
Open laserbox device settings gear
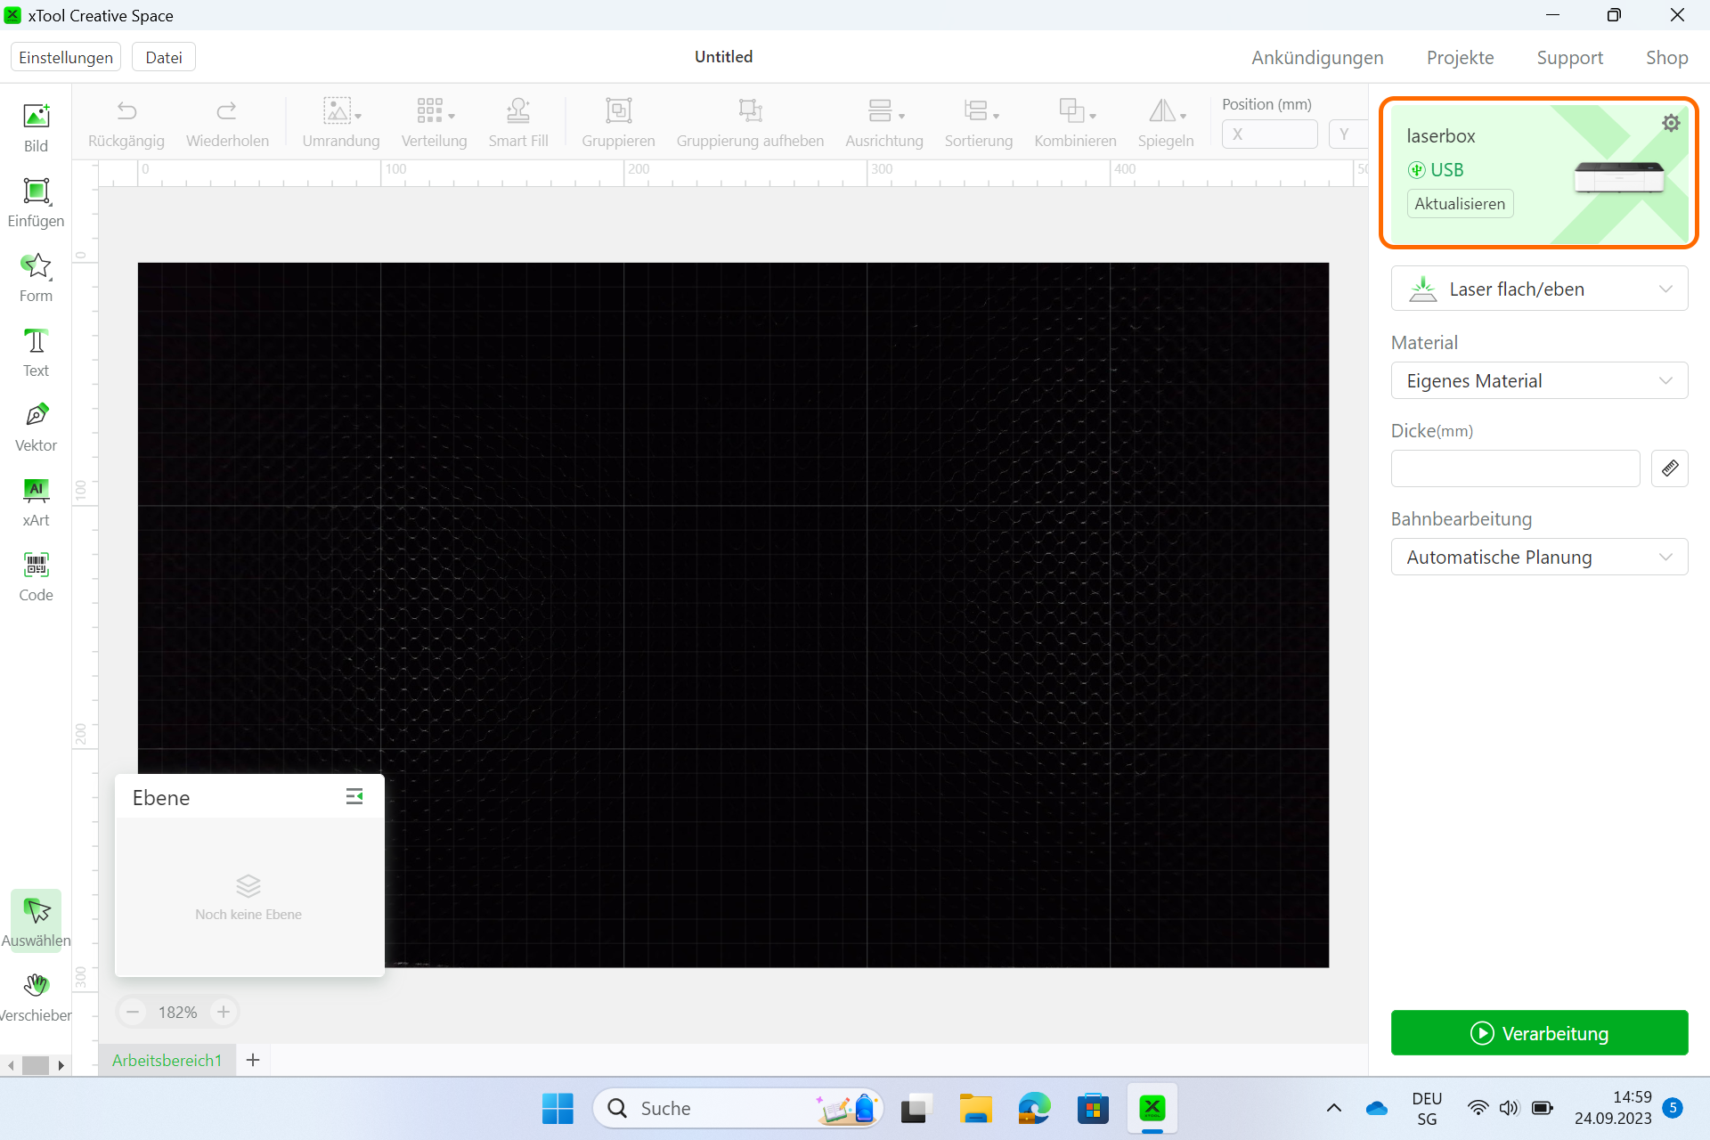[1671, 123]
